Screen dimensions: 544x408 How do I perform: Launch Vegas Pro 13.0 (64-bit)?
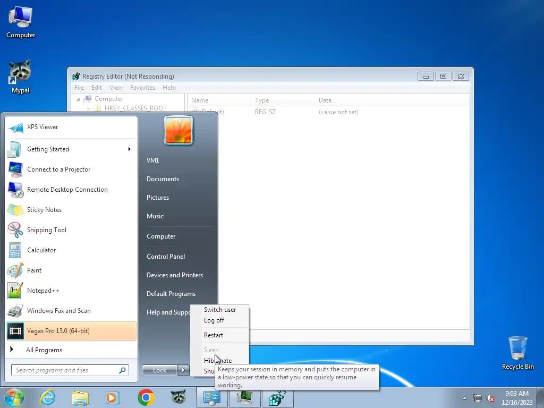pos(71,330)
